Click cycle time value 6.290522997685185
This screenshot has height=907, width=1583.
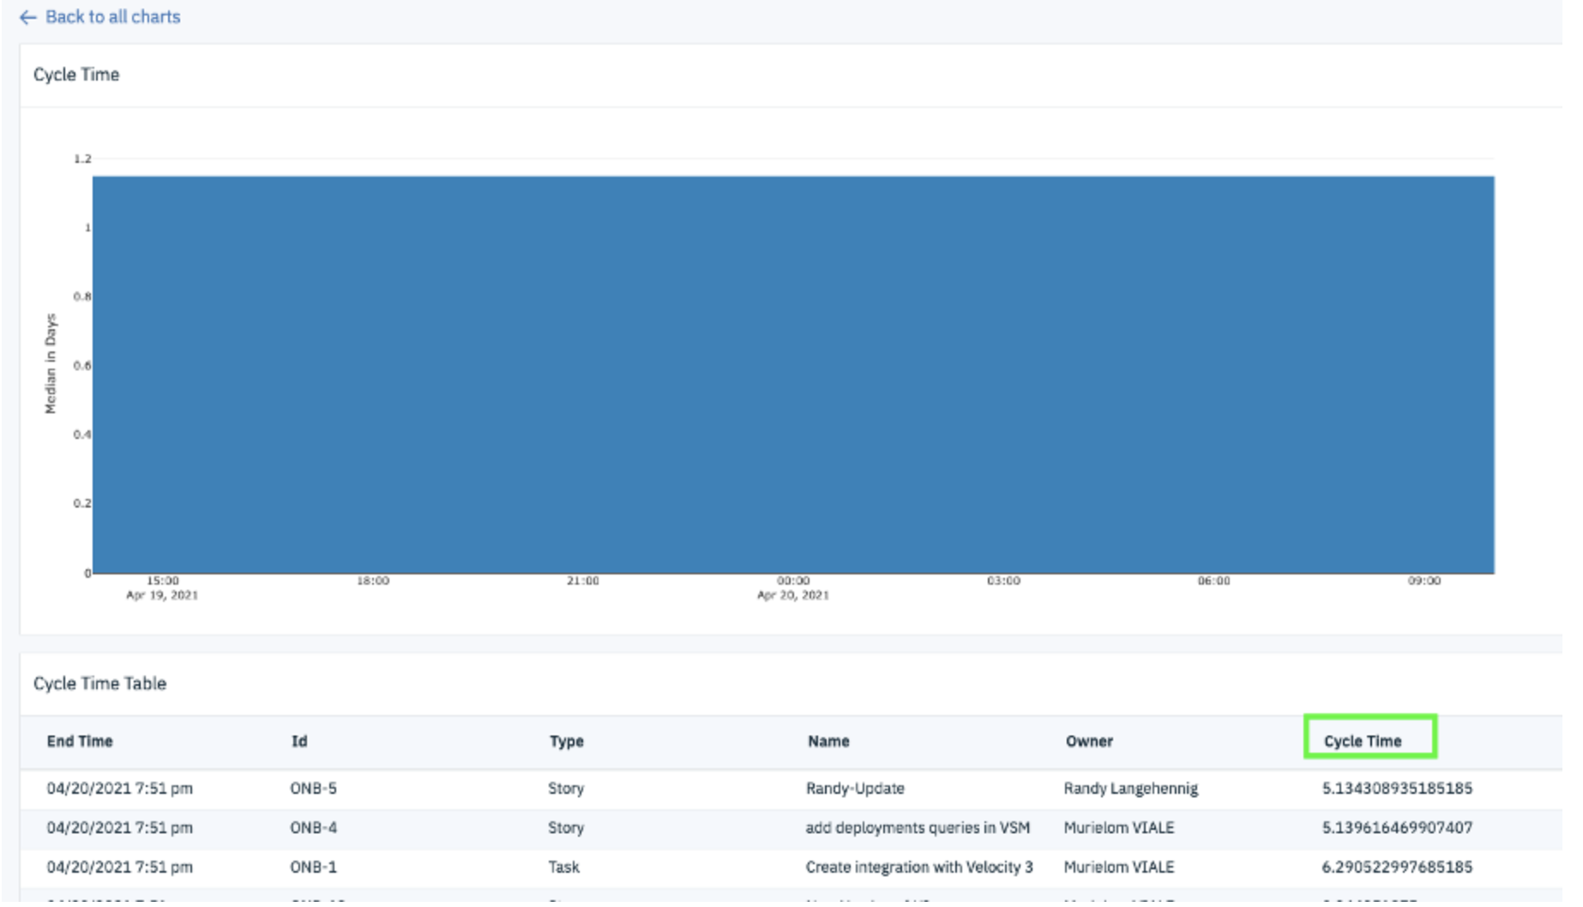coord(1397,868)
